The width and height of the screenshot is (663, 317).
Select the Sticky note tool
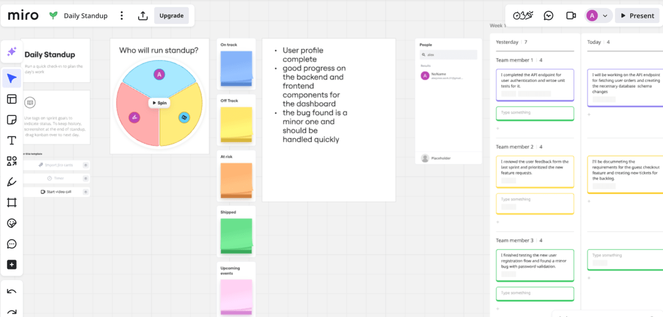[12, 120]
